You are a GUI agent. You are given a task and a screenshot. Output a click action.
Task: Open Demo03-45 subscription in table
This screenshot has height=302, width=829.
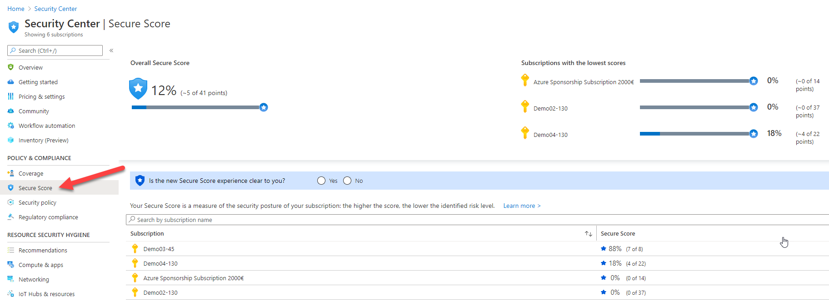click(159, 249)
